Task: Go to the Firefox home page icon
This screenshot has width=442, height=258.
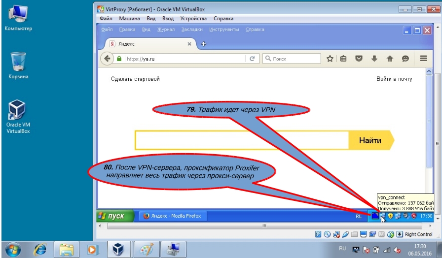Action: coord(390,59)
